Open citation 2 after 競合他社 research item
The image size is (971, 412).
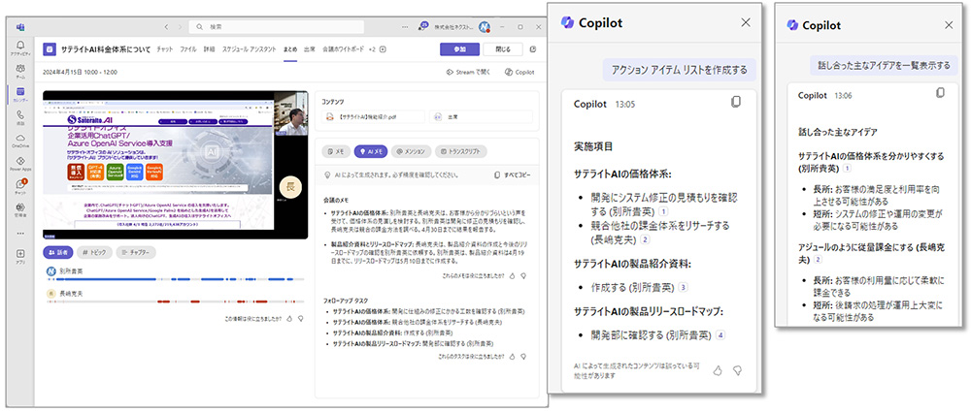[645, 240]
